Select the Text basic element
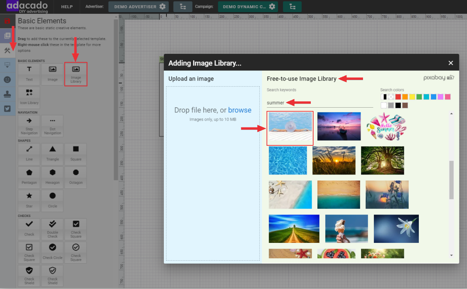 click(29, 74)
